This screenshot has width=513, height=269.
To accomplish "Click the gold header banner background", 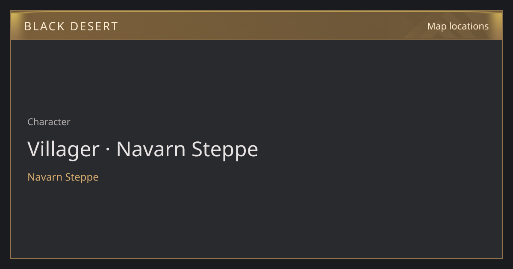I will (256, 26).
